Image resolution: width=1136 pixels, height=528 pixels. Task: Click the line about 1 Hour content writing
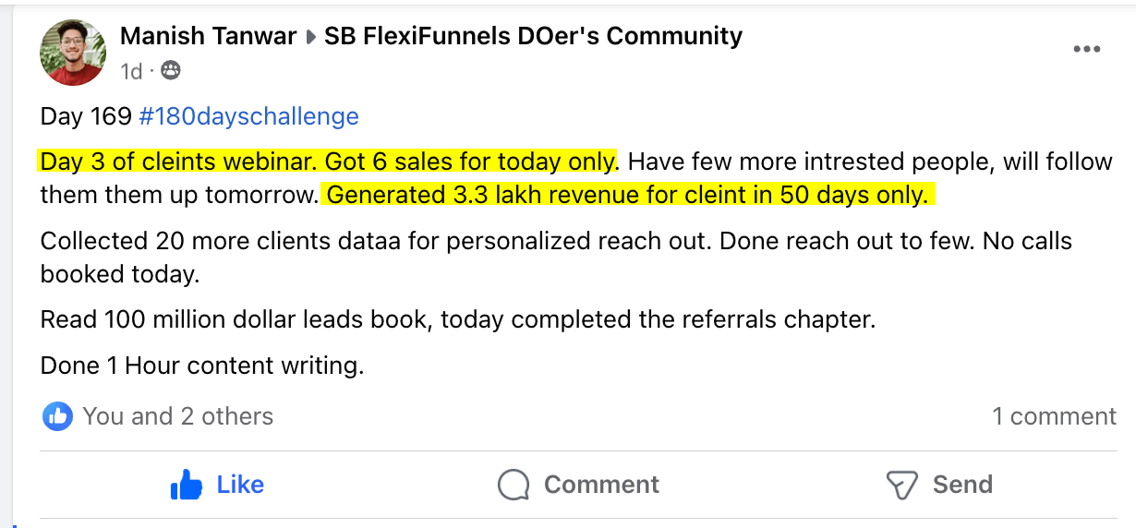click(202, 366)
